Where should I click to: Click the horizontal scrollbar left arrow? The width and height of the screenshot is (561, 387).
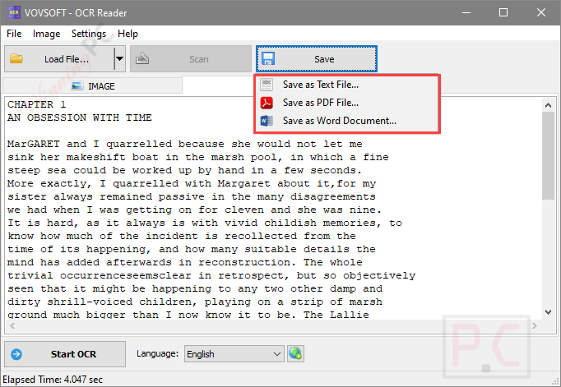point(12,325)
